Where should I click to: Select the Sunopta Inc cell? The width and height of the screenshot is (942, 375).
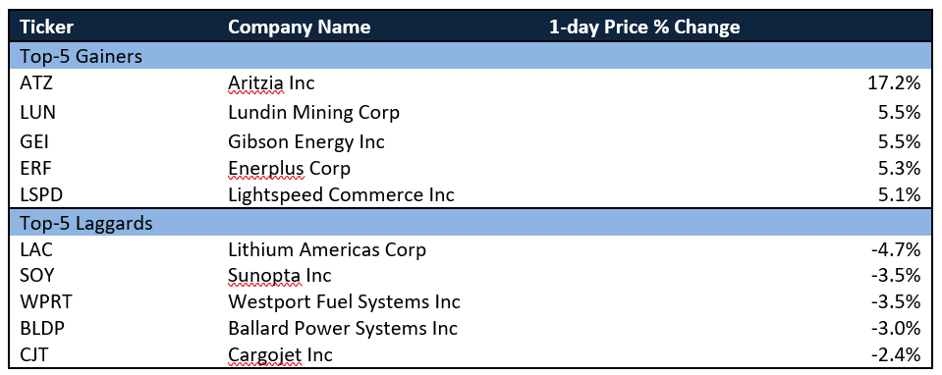pyautogui.click(x=279, y=276)
